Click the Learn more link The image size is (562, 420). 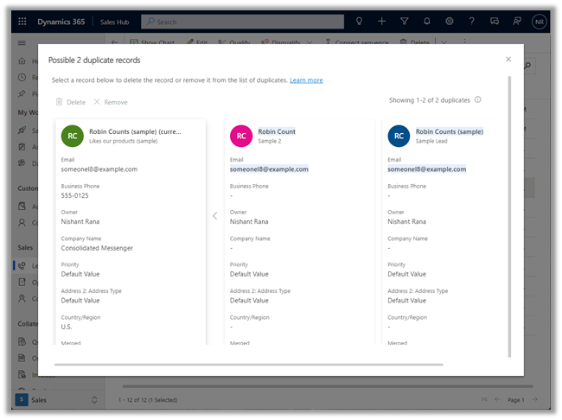[306, 80]
